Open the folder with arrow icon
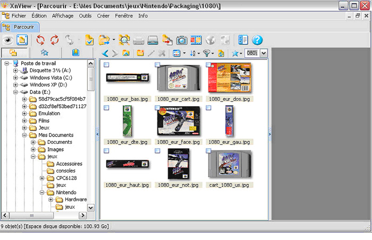Image resolution: width=372 pixels, height=240 pixels. [x=104, y=40]
